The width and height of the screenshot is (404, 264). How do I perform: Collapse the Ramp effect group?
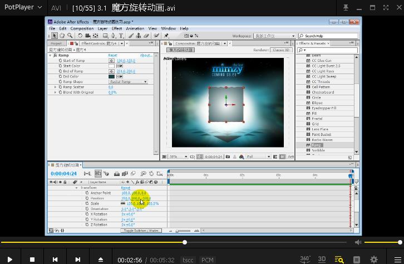click(50, 56)
